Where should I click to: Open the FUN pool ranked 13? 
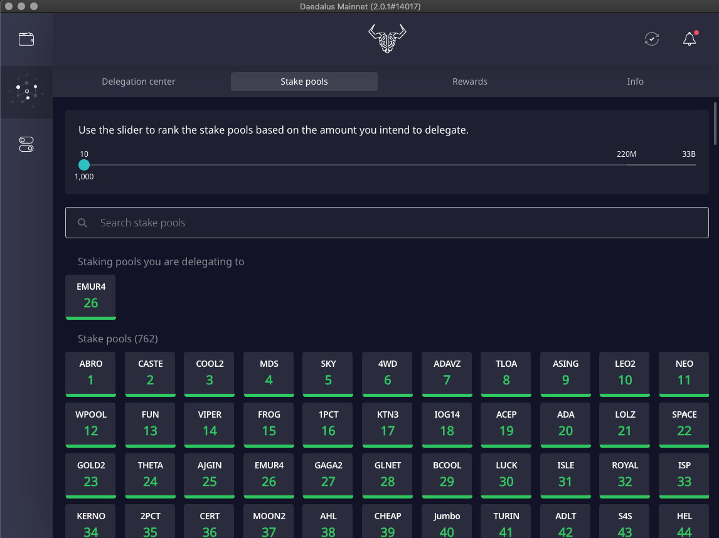pos(150,425)
